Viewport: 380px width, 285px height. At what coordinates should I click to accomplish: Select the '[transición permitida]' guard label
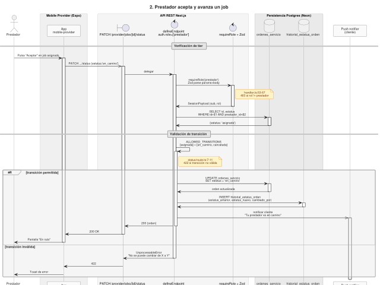[42, 173]
